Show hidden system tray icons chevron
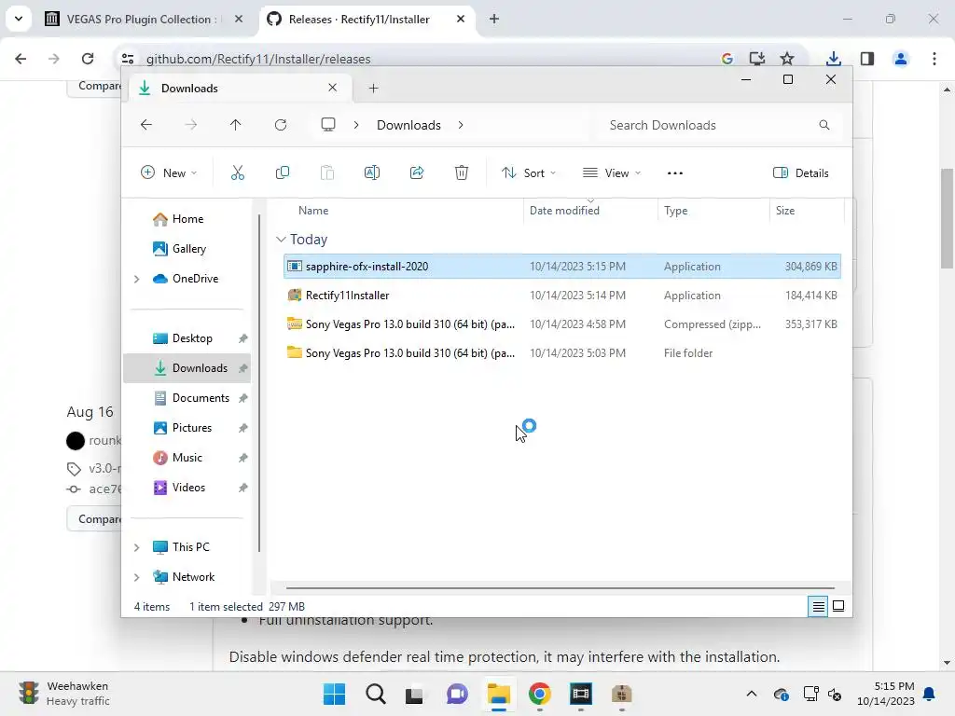Image resolution: width=955 pixels, height=716 pixels. (752, 694)
